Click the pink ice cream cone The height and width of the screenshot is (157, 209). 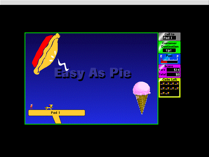point(142,98)
